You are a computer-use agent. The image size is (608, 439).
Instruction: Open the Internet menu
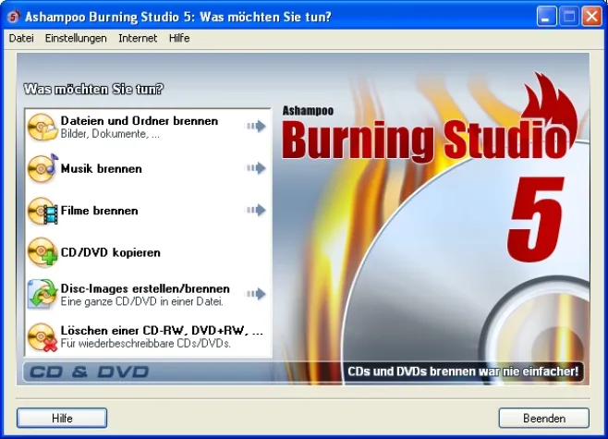pos(138,38)
